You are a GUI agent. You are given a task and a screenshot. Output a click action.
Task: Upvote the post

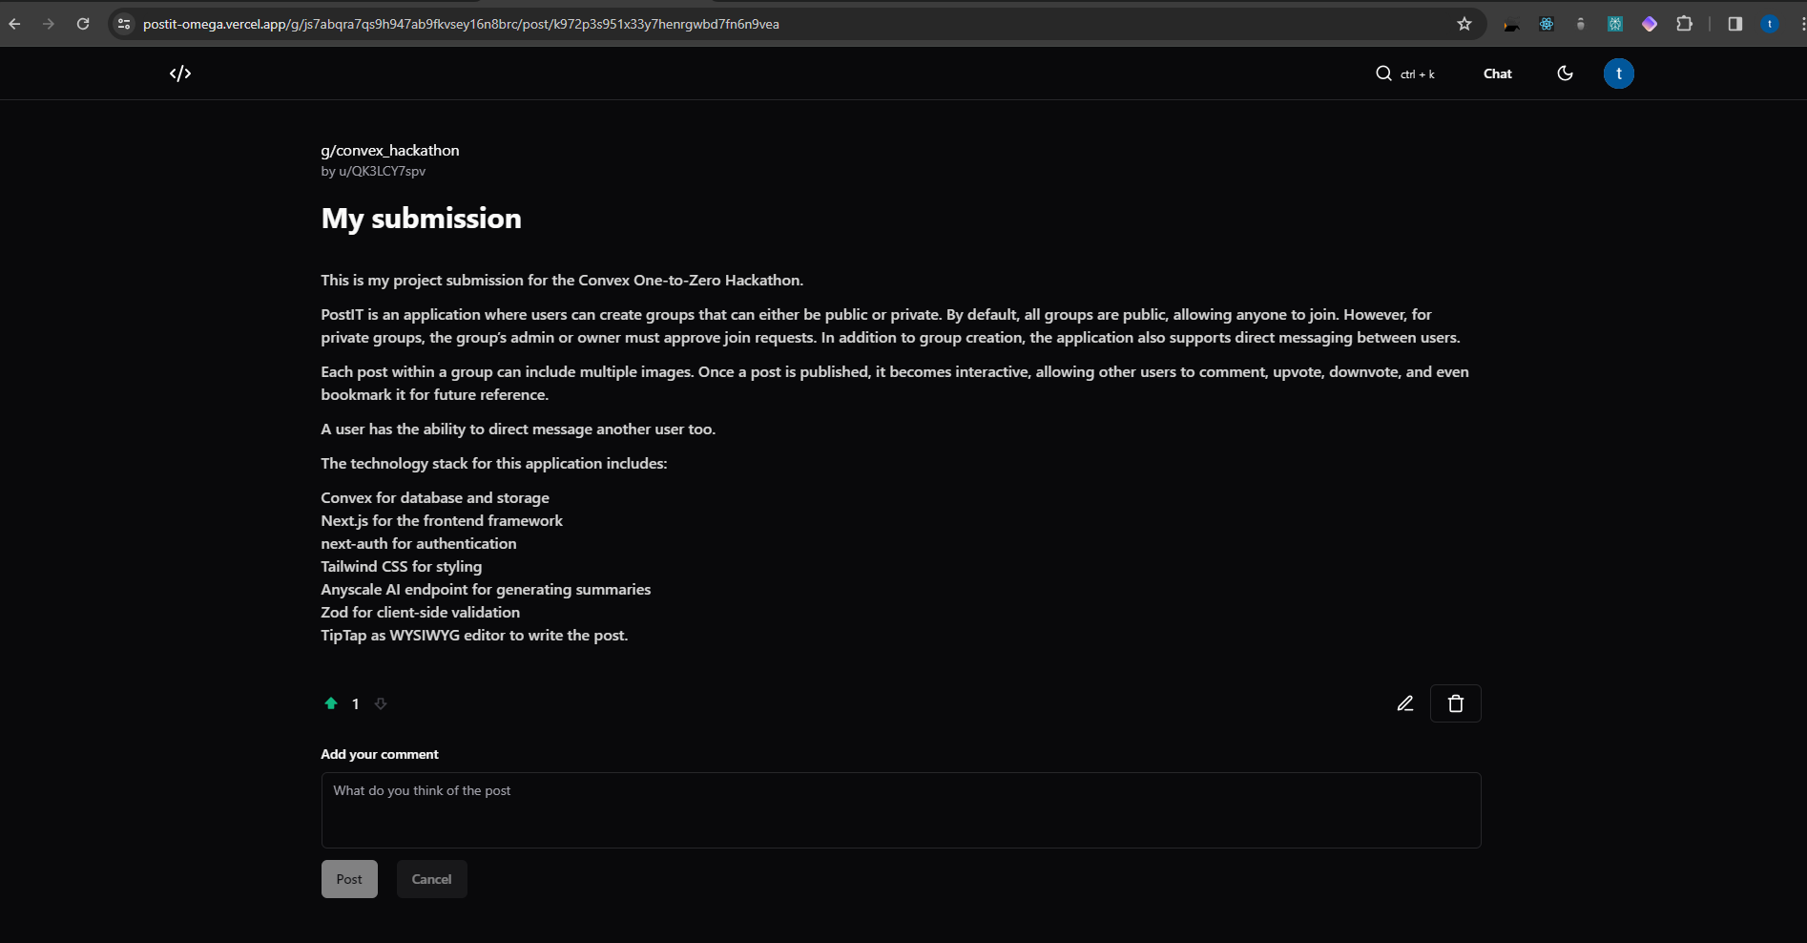point(331,703)
